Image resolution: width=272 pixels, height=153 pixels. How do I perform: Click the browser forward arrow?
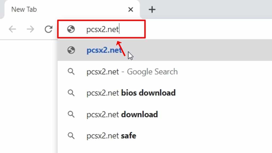(x=30, y=29)
